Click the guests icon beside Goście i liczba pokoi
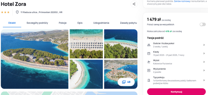This screenshot has width=208, height=95. click(149, 45)
